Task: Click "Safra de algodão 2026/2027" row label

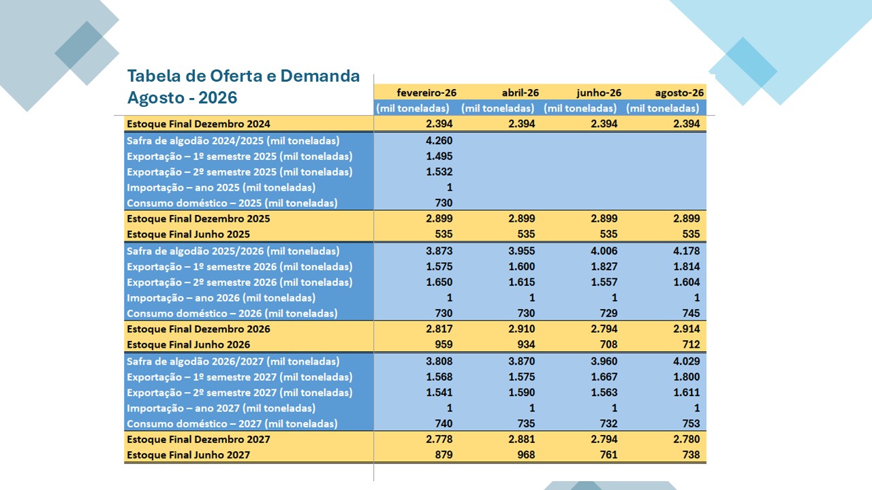Action: [233, 361]
